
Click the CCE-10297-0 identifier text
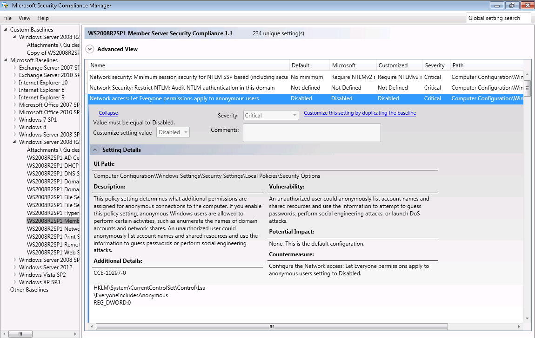click(x=109, y=273)
